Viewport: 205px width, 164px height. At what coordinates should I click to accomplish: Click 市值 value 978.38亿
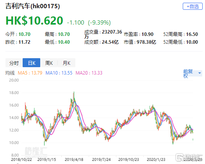coord(146,42)
